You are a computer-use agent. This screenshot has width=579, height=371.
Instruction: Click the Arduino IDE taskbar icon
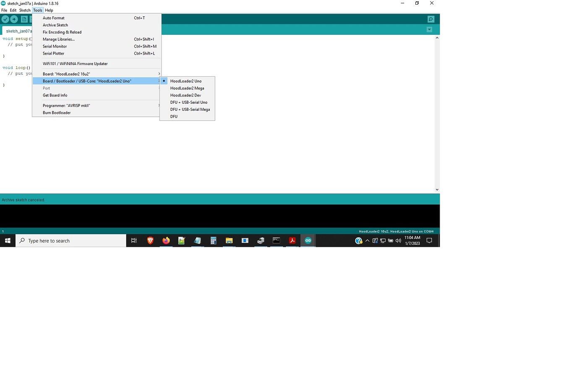coord(308,240)
